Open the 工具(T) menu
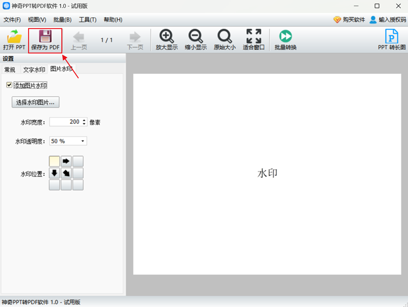Screen dimensions: 408x307 click(88, 20)
